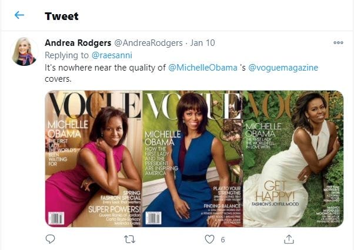This screenshot has width=354, height=250.
Task: Open the Jan 10 timestamp link
Action: point(201,43)
